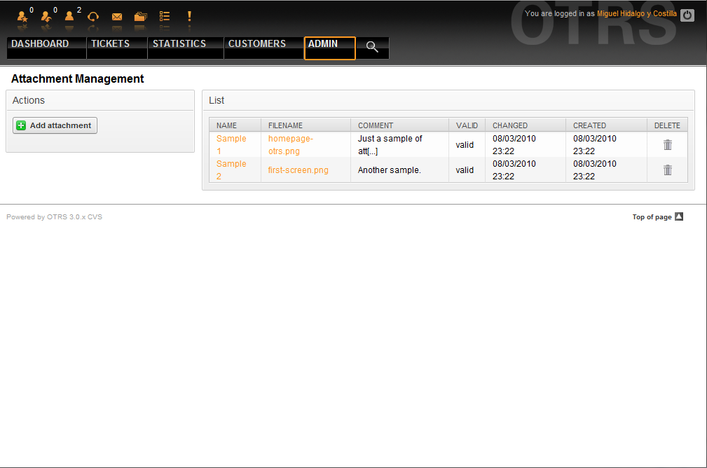This screenshot has width=707, height=468.
Task: Click the folders icon in top toolbar
Action: [141, 16]
